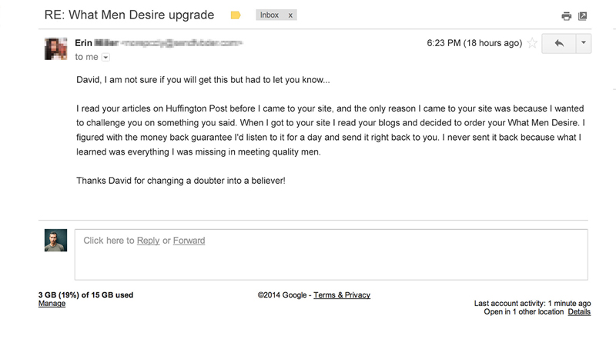Click the sender name Erin

pos(83,43)
